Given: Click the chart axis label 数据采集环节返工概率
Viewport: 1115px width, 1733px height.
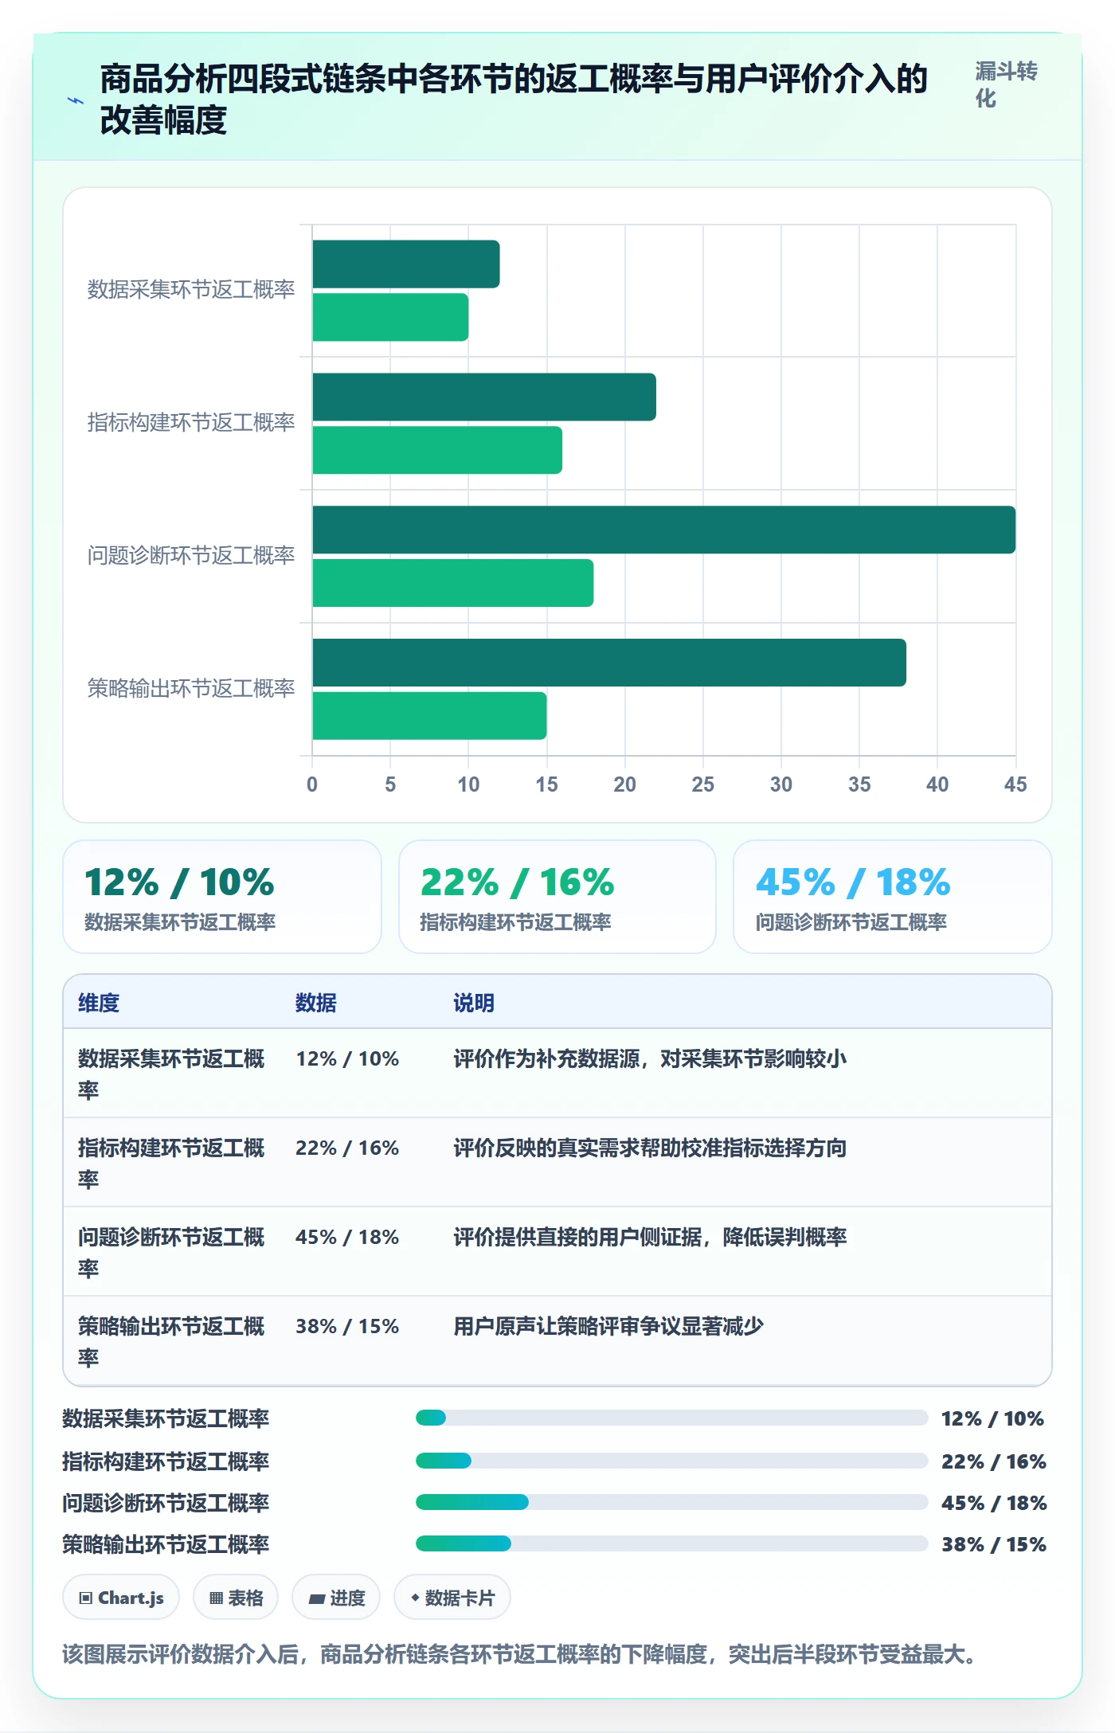Looking at the screenshot, I should point(191,289).
